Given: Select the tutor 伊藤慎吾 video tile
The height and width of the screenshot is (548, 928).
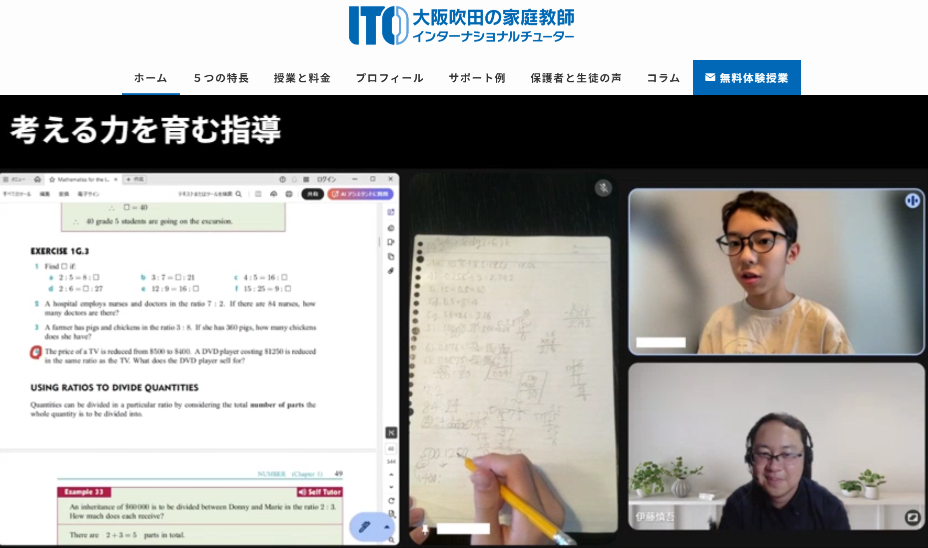Looking at the screenshot, I should [x=777, y=446].
